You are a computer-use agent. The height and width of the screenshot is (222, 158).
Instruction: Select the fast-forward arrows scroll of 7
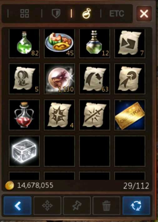click(x=130, y=43)
